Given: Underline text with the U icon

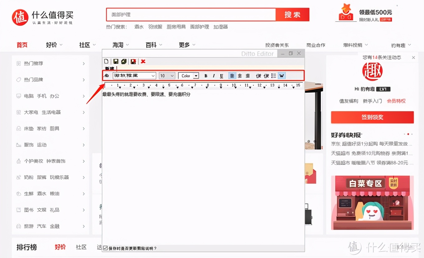Looking at the screenshot, I should pos(222,75).
